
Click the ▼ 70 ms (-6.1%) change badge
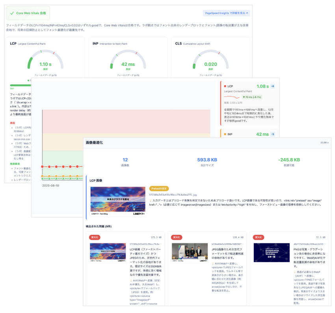pos(252,97)
